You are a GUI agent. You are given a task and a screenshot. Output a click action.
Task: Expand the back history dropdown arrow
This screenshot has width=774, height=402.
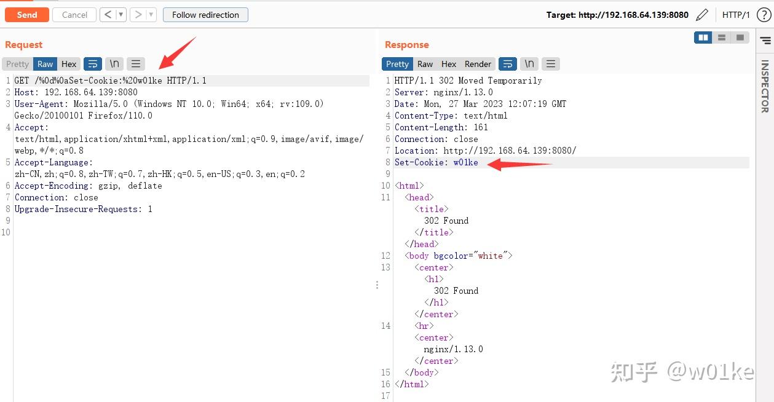pos(121,15)
